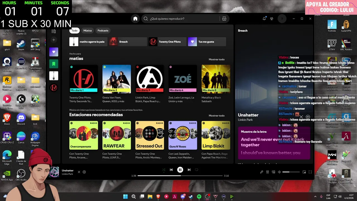Open the Fortnite desktop shortcut
The image size is (357, 201).
332,26
